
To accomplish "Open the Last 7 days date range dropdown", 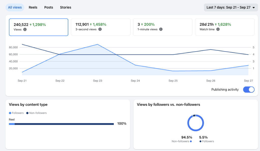I will coord(231,7).
